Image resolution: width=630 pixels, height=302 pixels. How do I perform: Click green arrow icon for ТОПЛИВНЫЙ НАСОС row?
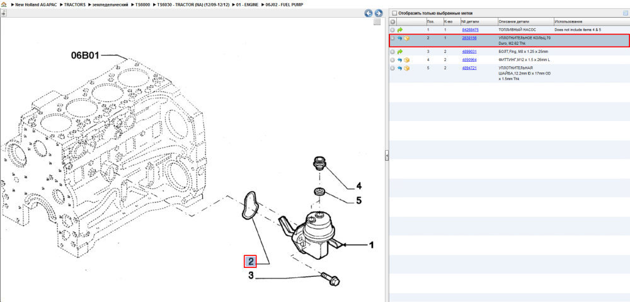[x=400, y=30]
